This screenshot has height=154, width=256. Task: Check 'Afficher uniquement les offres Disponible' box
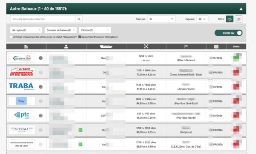(11, 37)
